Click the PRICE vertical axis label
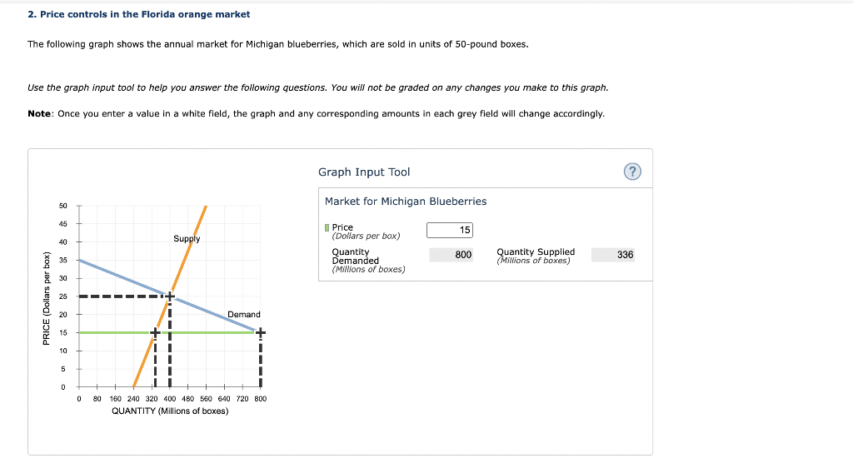Screen dimensions: 853x468 click(47, 298)
